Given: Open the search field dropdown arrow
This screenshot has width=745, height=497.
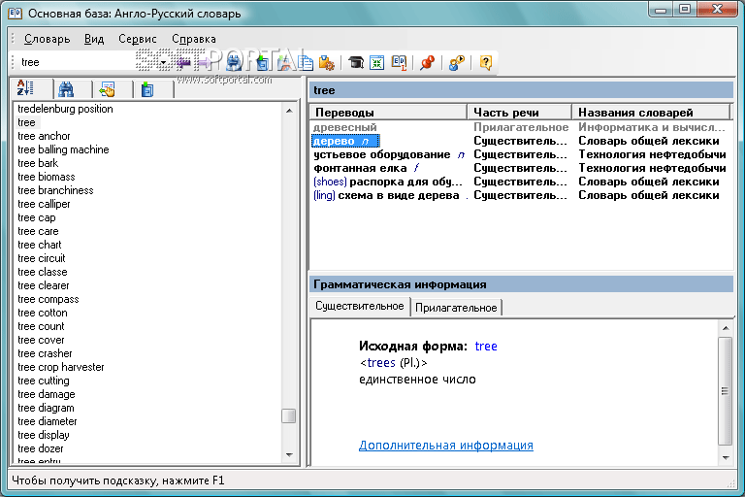Looking at the screenshot, I should point(163,62).
